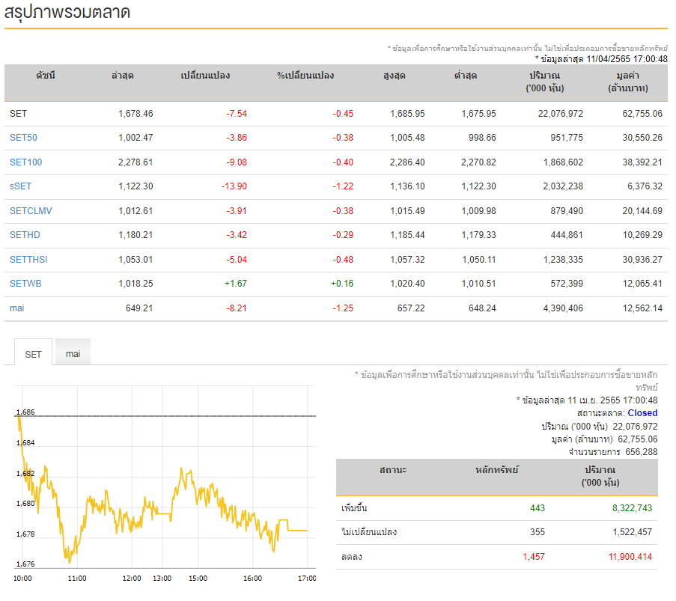The height and width of the screenshot is (601, 676).
Task: Select sSET percent change -1.22
Action: [343, 186]
